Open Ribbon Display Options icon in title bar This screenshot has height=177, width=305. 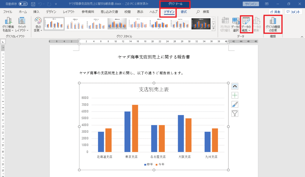(x=267, y=4)
